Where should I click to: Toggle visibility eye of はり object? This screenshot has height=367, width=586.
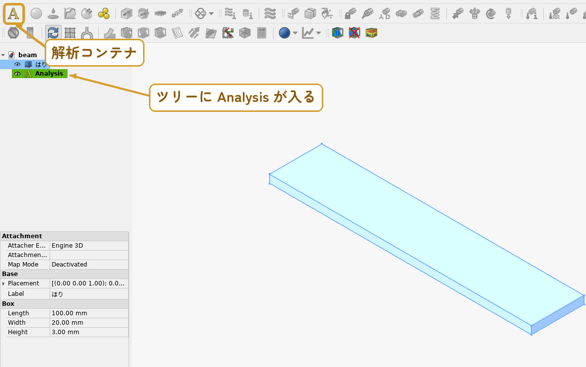17,64
